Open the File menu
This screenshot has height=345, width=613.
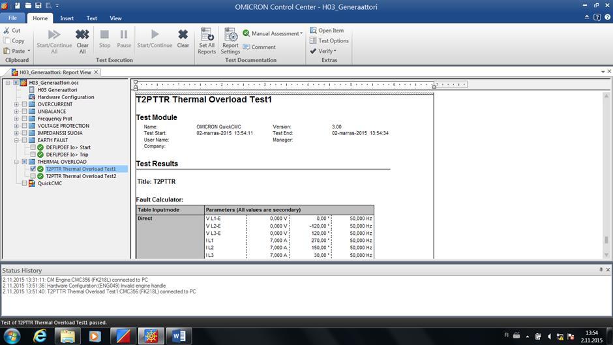tap(12, 18)
